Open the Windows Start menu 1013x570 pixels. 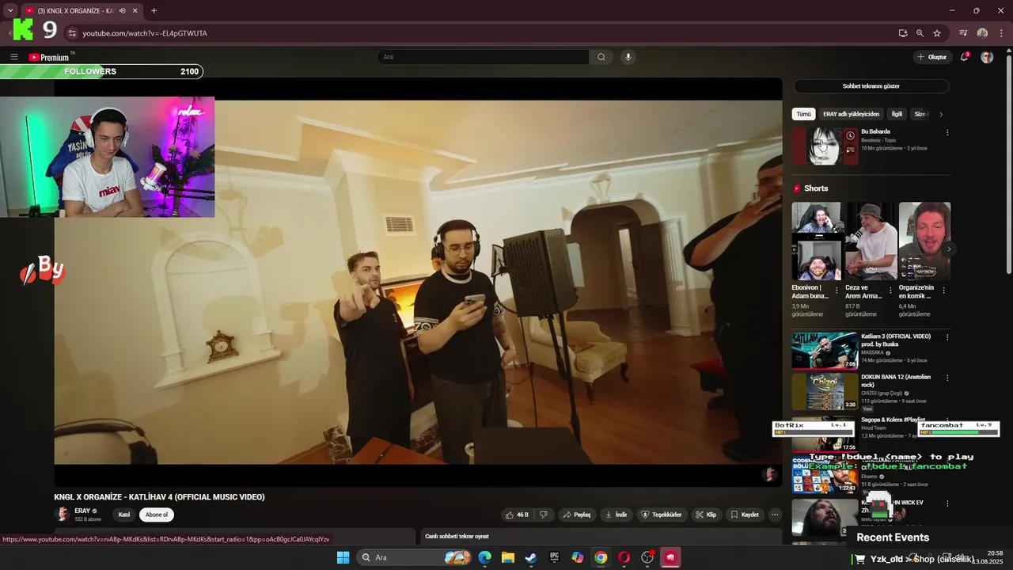pos(343,557)
